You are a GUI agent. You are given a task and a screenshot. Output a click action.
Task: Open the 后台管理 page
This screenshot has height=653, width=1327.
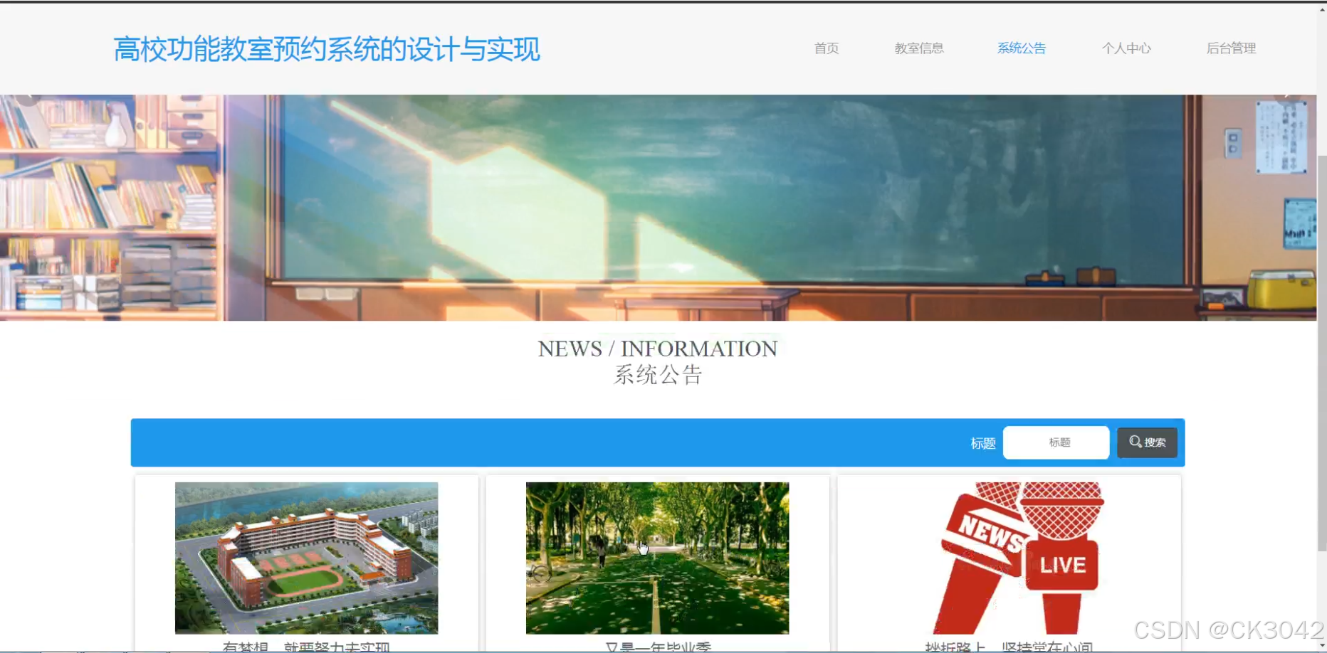pyautogui.click(x=1232, y=48)
